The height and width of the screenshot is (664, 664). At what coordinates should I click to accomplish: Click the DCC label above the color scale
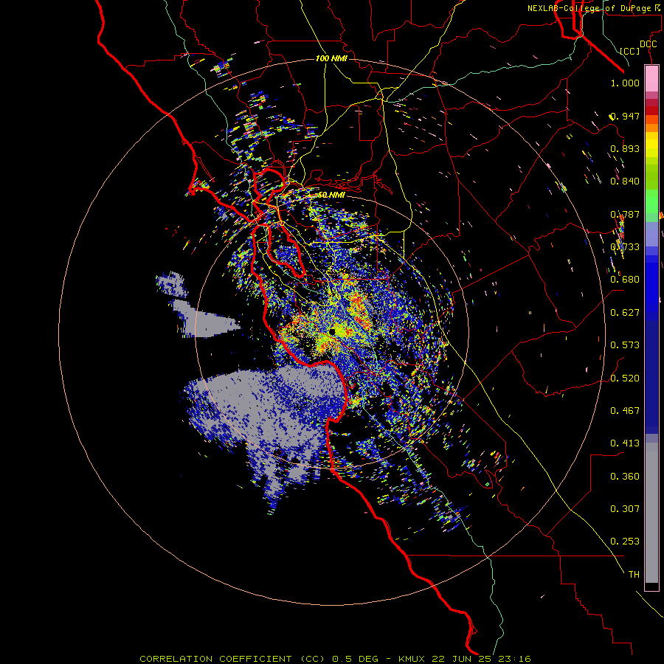tap(648, 44)
